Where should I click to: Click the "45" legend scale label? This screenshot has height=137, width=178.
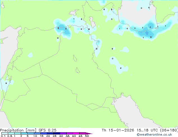click(80, 136)
